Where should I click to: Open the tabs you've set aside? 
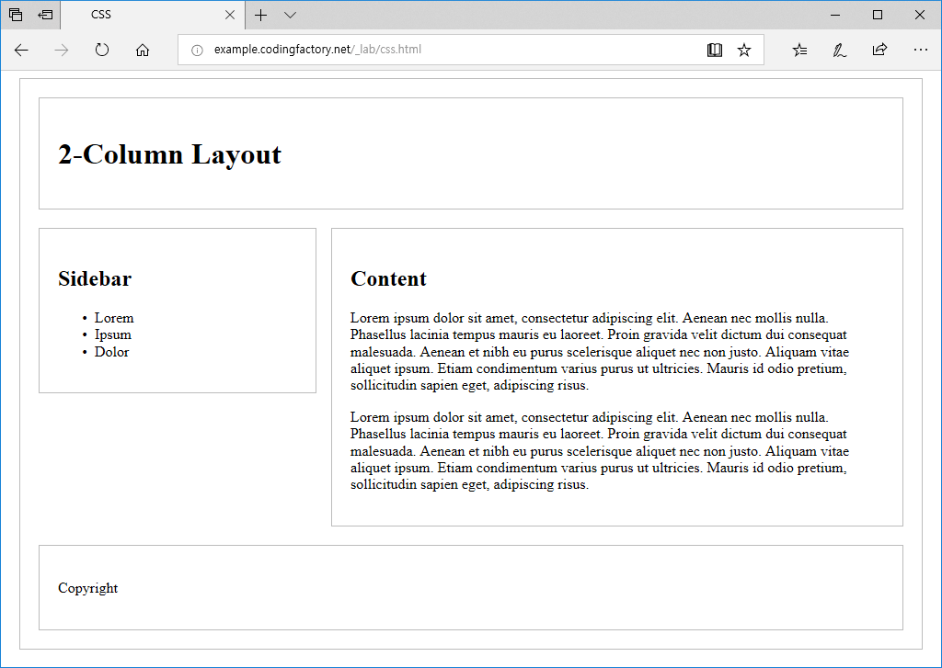coord(17,15)
